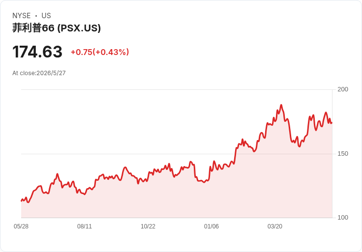Viewport: 362px width, 252px height.
Task: Click the chart's highest peak near 03/20
Action: 281,105
